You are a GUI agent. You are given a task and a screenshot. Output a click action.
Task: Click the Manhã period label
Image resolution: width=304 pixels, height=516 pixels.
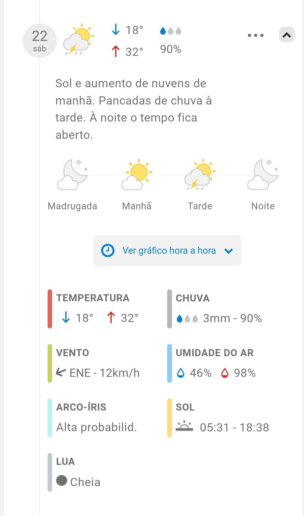[x=137, y=206]
